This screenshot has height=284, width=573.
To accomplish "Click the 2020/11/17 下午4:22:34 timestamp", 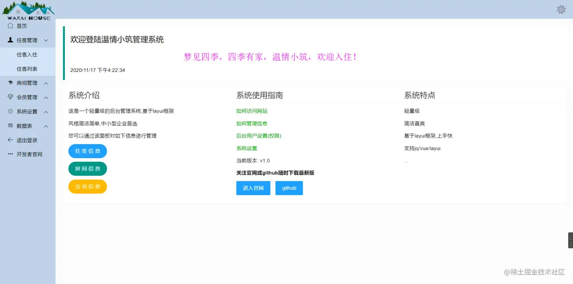I will point(98,70).
